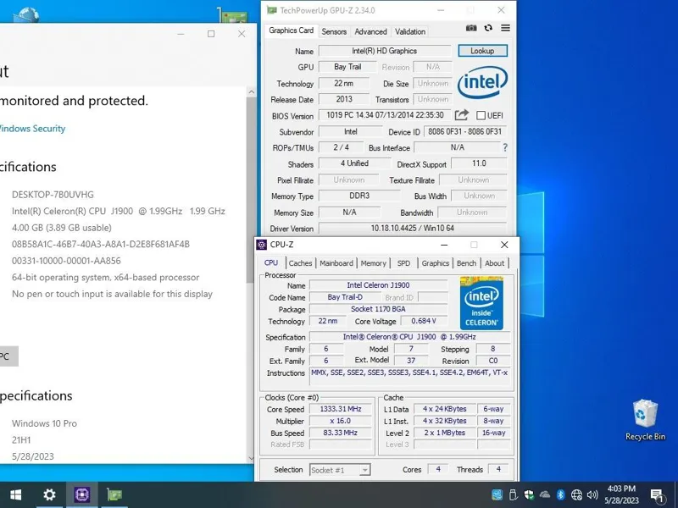The image size is (678, 508).
Task: Open the Bench tab in CPU-Z
Action: [x=466, y=263]
